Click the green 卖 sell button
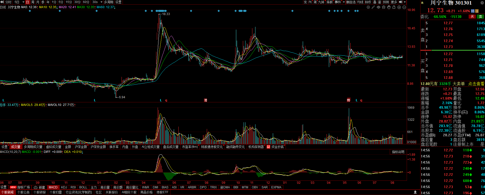 (x=480, y=17)
